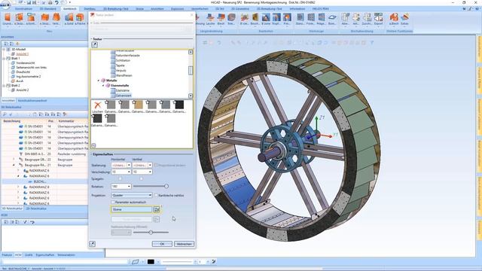The image size is (482, 271).
Task: Click pin icon at dialog bottom-left
Action: [92, 244]
